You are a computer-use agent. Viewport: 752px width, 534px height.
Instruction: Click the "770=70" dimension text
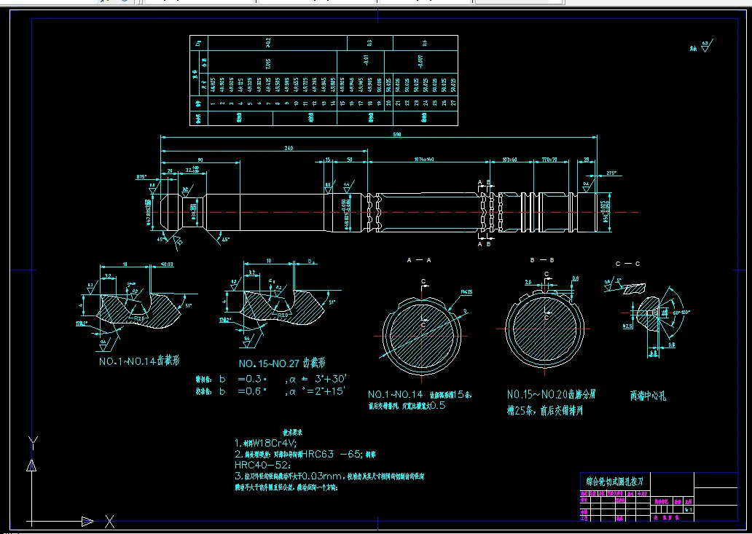coord(549,159)
